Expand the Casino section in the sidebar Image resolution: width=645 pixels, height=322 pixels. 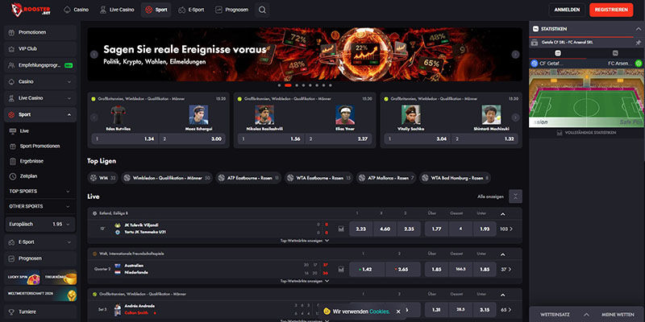[x=69, y=82]
